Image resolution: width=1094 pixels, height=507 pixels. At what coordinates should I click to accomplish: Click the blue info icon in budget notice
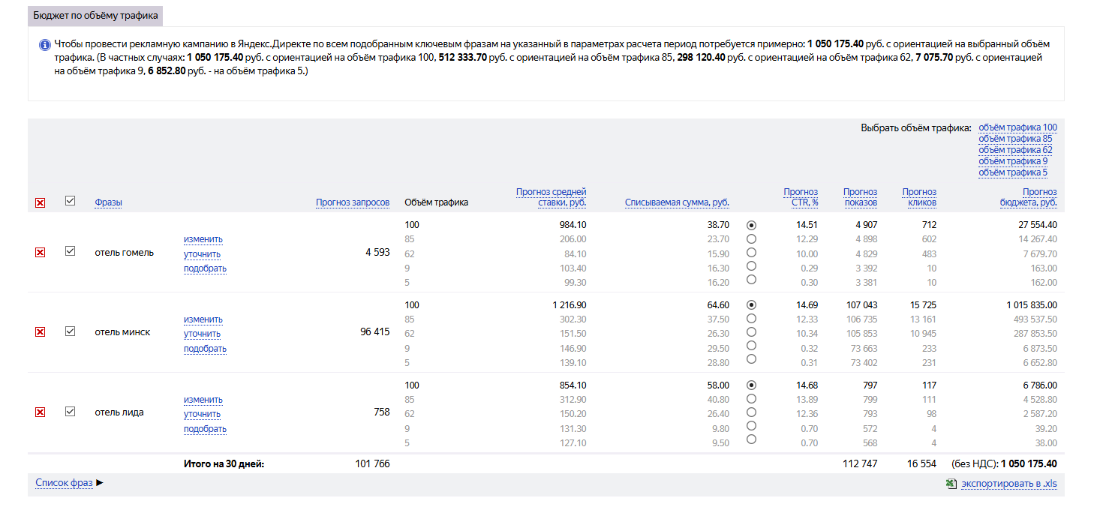point(44,45)
